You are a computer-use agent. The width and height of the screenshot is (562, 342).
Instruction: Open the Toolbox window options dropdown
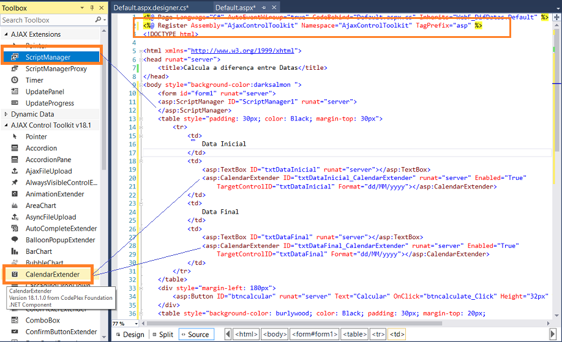click(82, 7)
